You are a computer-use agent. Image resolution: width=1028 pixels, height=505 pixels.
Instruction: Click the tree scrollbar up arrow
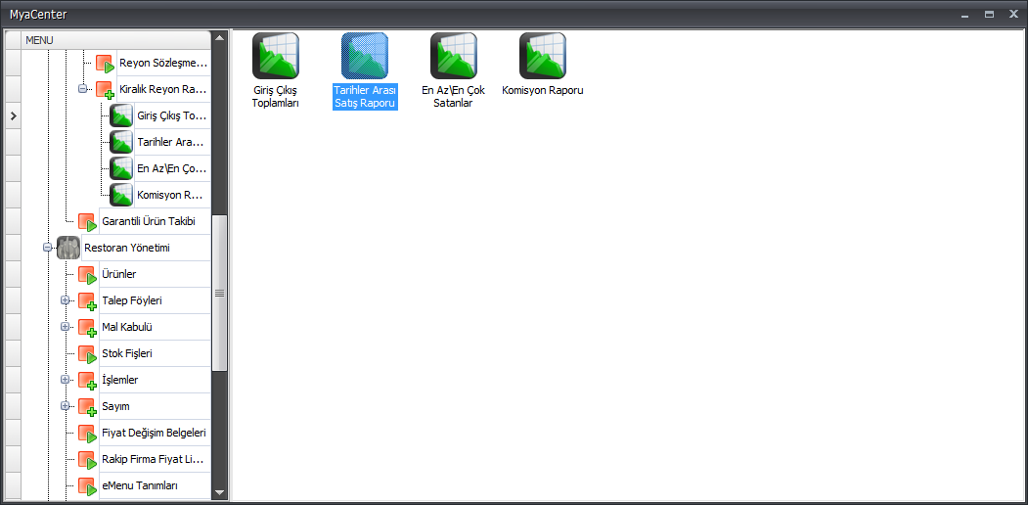pyautogui.click(x=220, y=38)
